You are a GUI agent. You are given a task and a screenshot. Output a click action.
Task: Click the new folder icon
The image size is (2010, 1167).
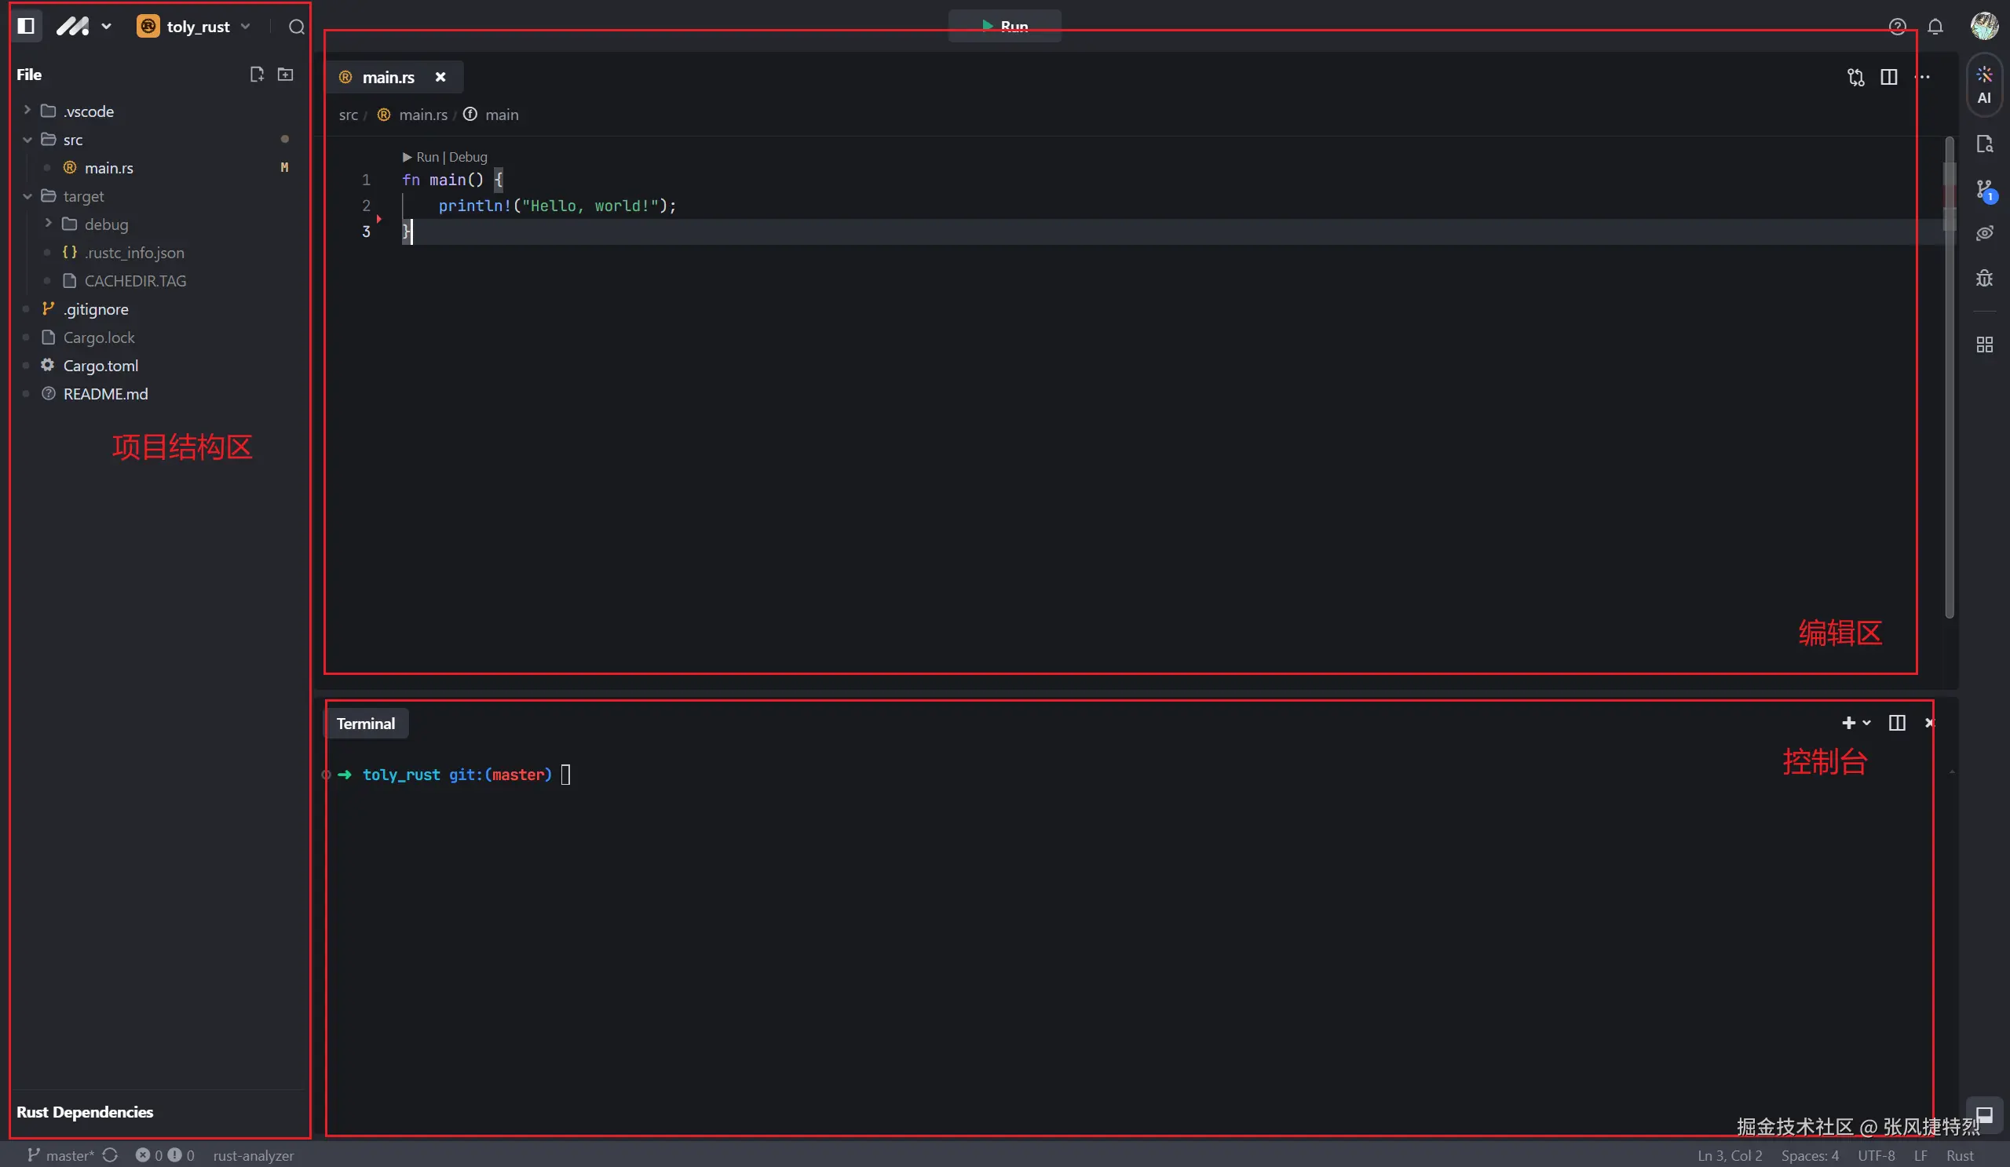click(285, 74)
